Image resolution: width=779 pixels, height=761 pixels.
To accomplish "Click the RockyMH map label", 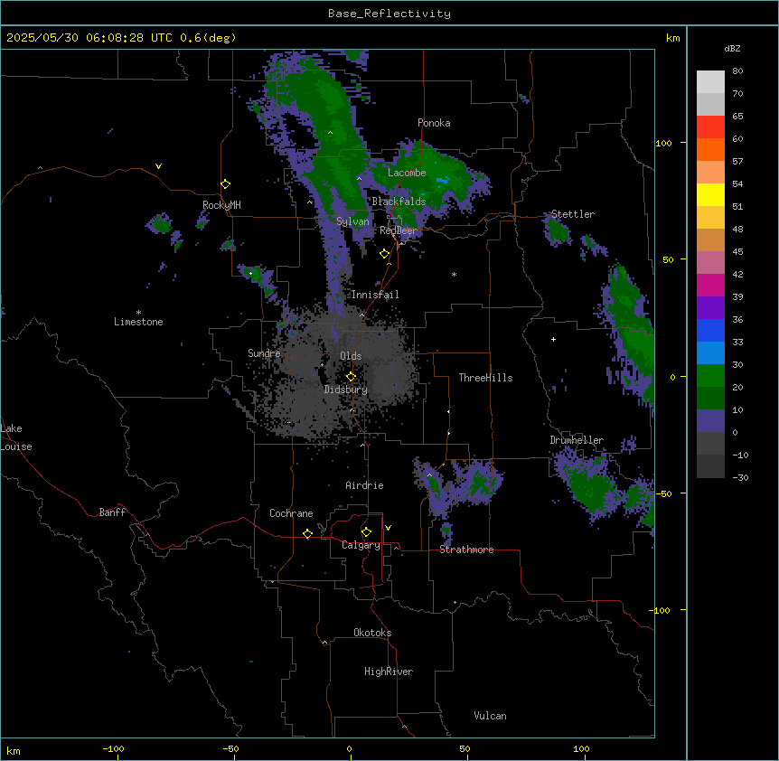I will click(221, 205).
